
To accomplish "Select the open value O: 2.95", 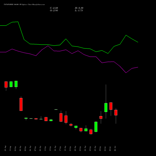I will (x=54, y=11).
